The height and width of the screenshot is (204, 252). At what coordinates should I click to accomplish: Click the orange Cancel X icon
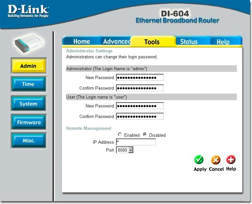[x=216, y=160]
